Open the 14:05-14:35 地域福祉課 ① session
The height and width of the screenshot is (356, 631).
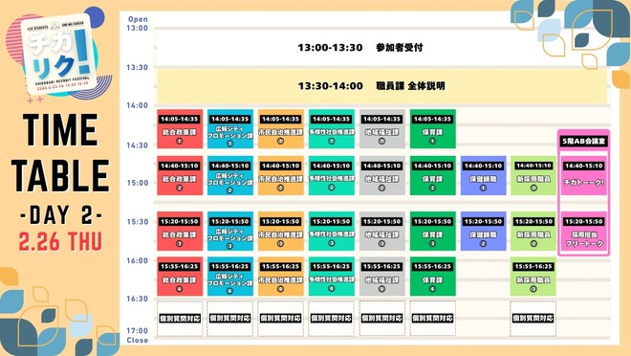click(x=382, y=129)
